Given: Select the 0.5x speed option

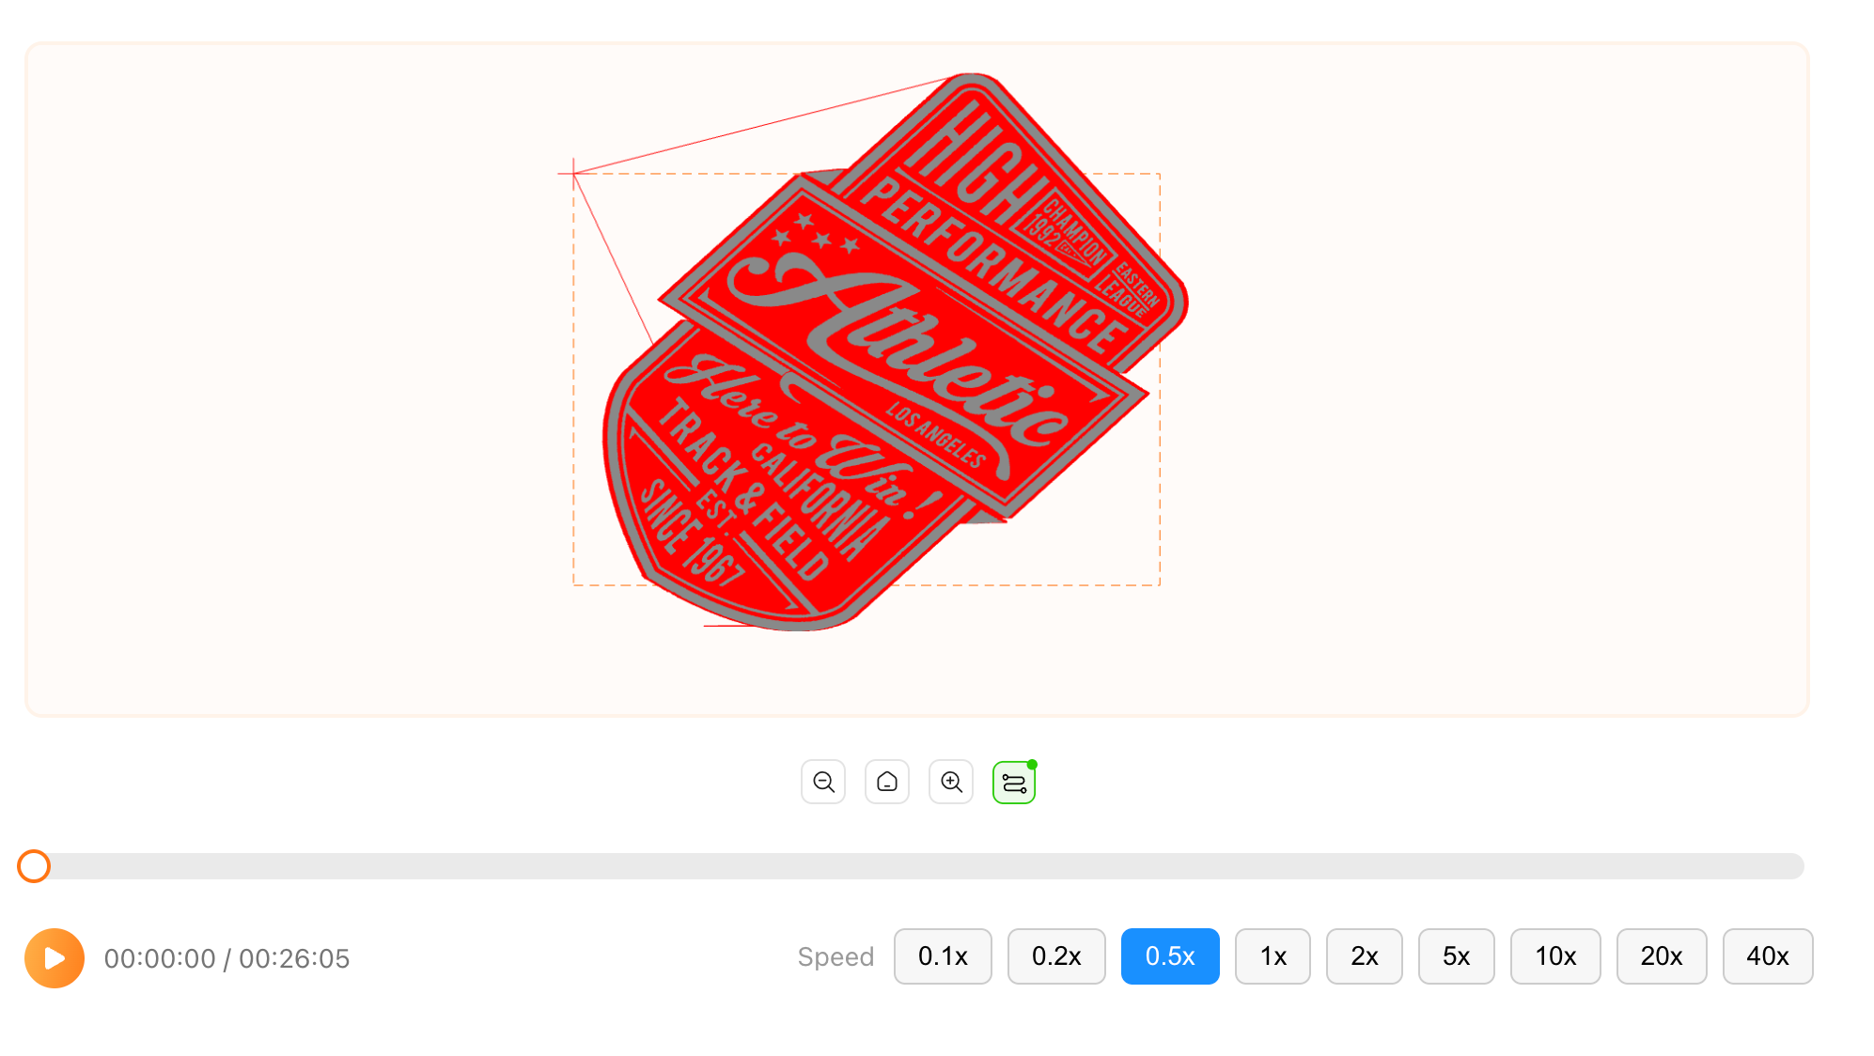Looking at the screenshot, I should tap(1170, 956).
